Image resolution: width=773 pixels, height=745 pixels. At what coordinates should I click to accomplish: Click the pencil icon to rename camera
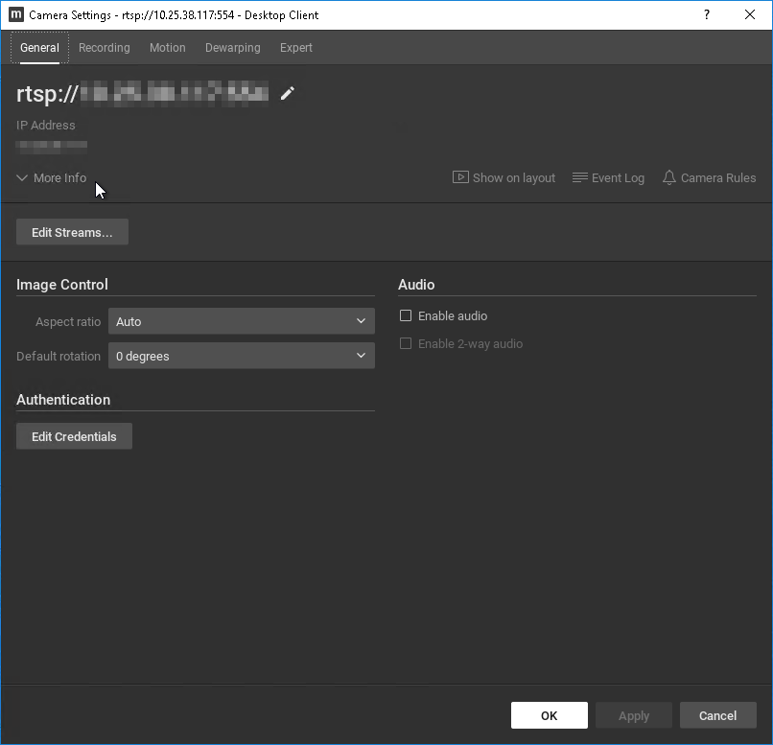point(287,93)
